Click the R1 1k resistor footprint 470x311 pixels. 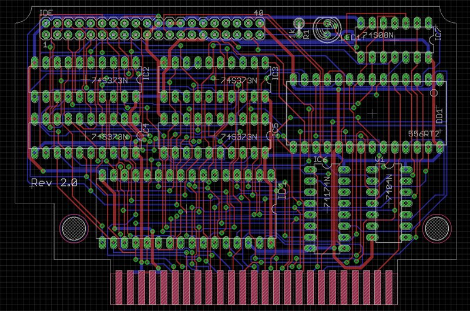[299, 29]
